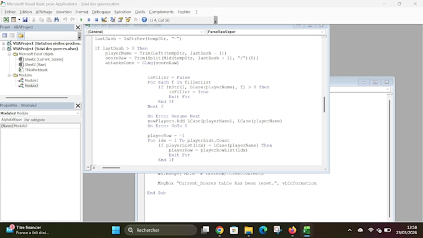Screen dimensions: 423x238
Task: Click vertical scrollbar thumb in Module2 code window
Action: (x=324, y=104)
